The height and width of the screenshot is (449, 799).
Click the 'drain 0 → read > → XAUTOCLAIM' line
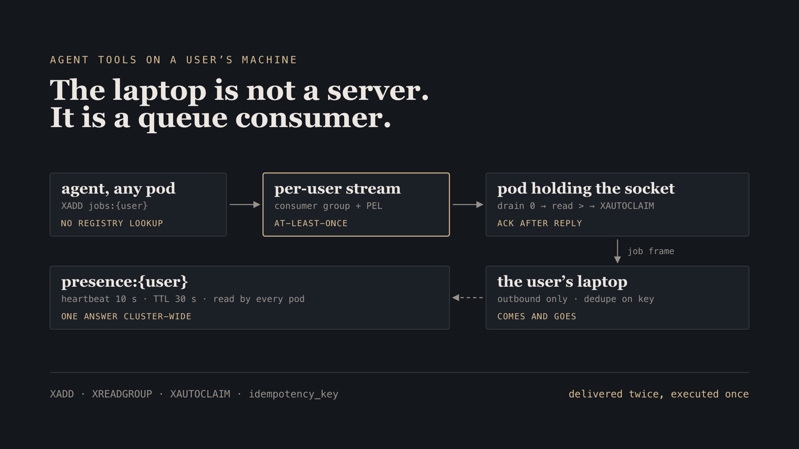tap(575, 206)
